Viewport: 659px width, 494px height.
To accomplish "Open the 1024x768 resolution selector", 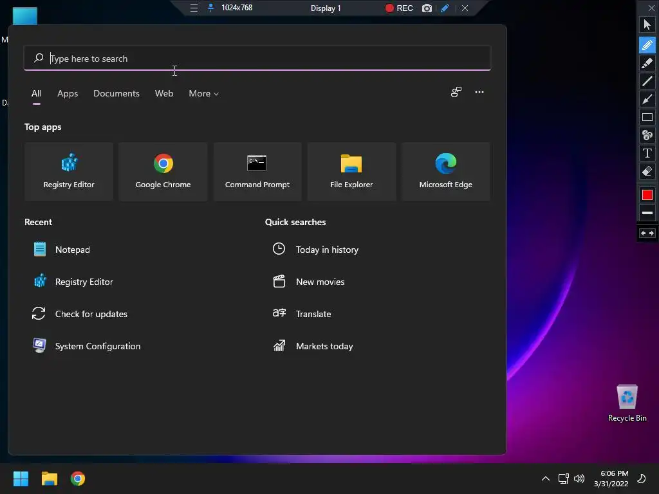I will click(x=237, y=8).
